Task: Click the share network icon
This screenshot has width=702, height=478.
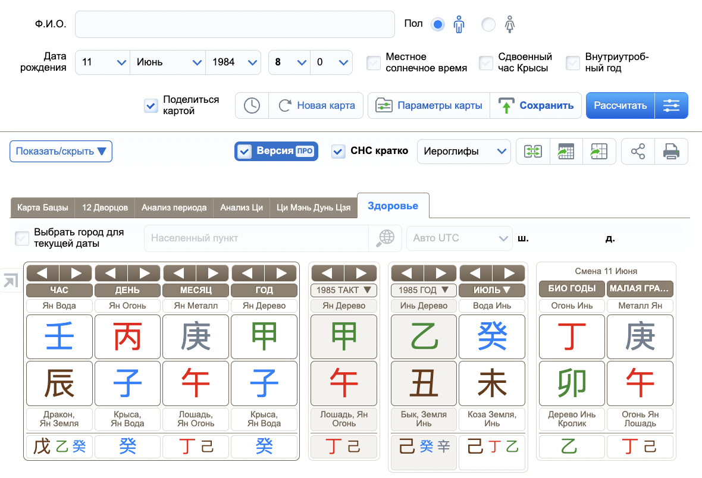Action: coord(638,152)
